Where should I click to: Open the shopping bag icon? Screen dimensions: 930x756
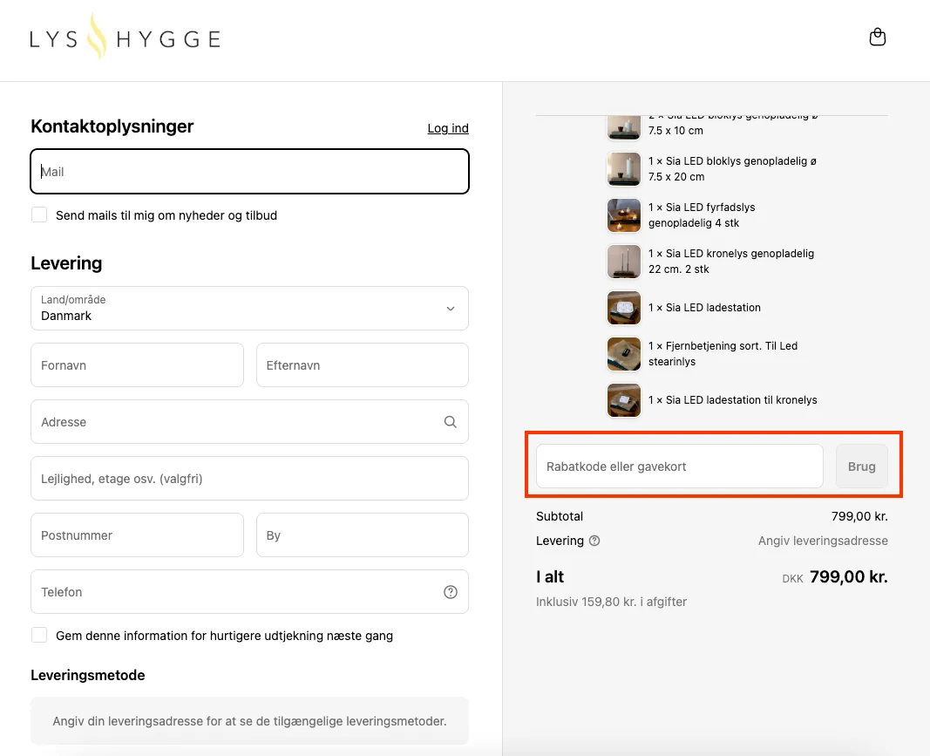point(878,37)
